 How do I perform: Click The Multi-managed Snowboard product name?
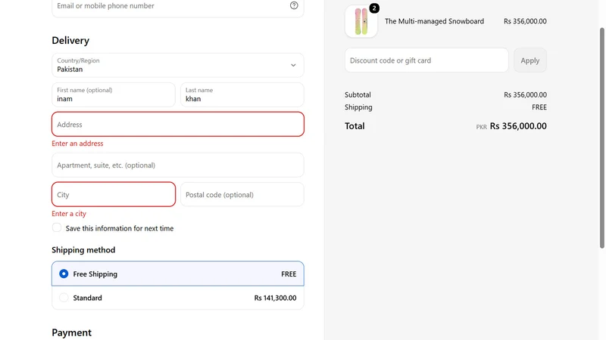[x=434, y=21]
